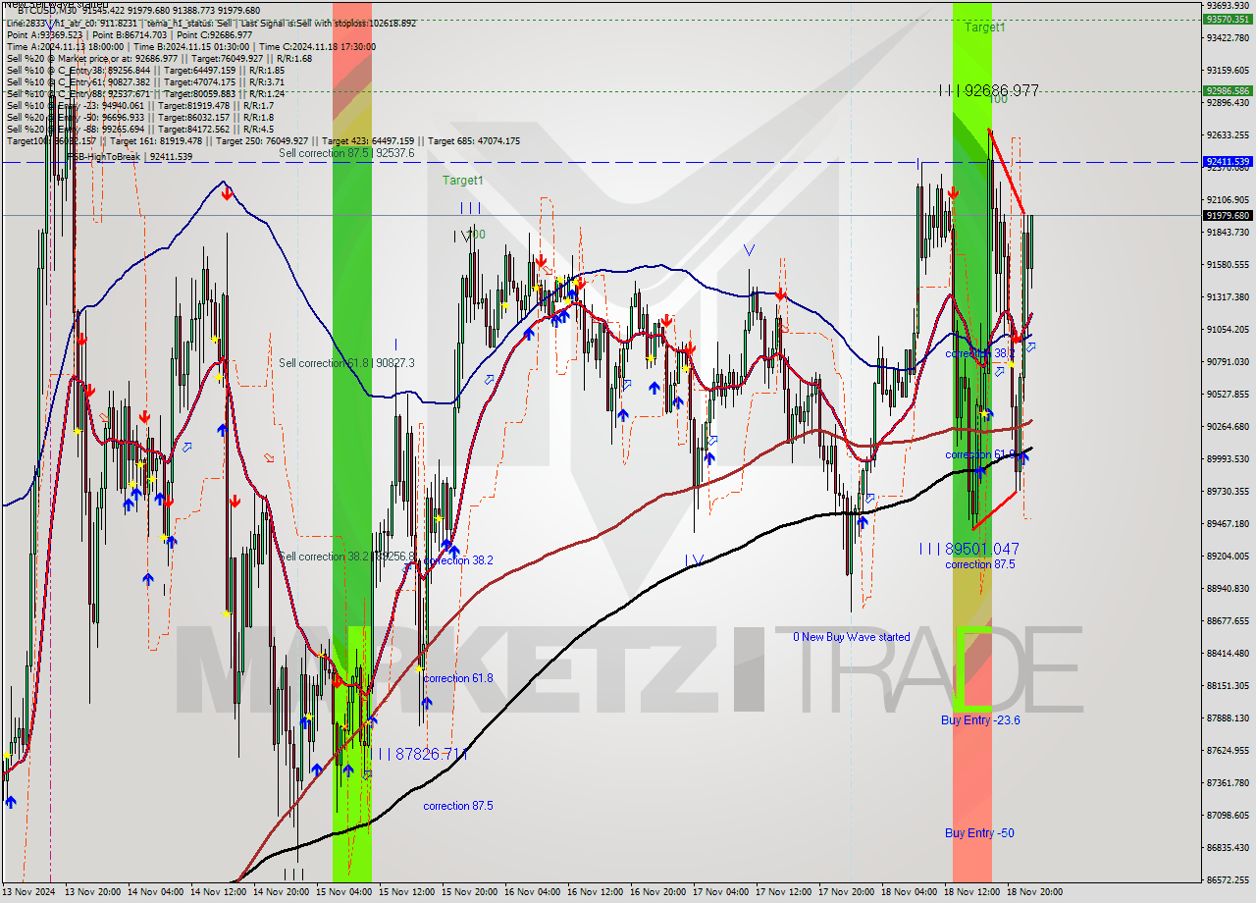Screen dimensions: 1256x903
Task: Click 'Sell correction 87.5 | 92537.6' label
Action: (346, 153)
